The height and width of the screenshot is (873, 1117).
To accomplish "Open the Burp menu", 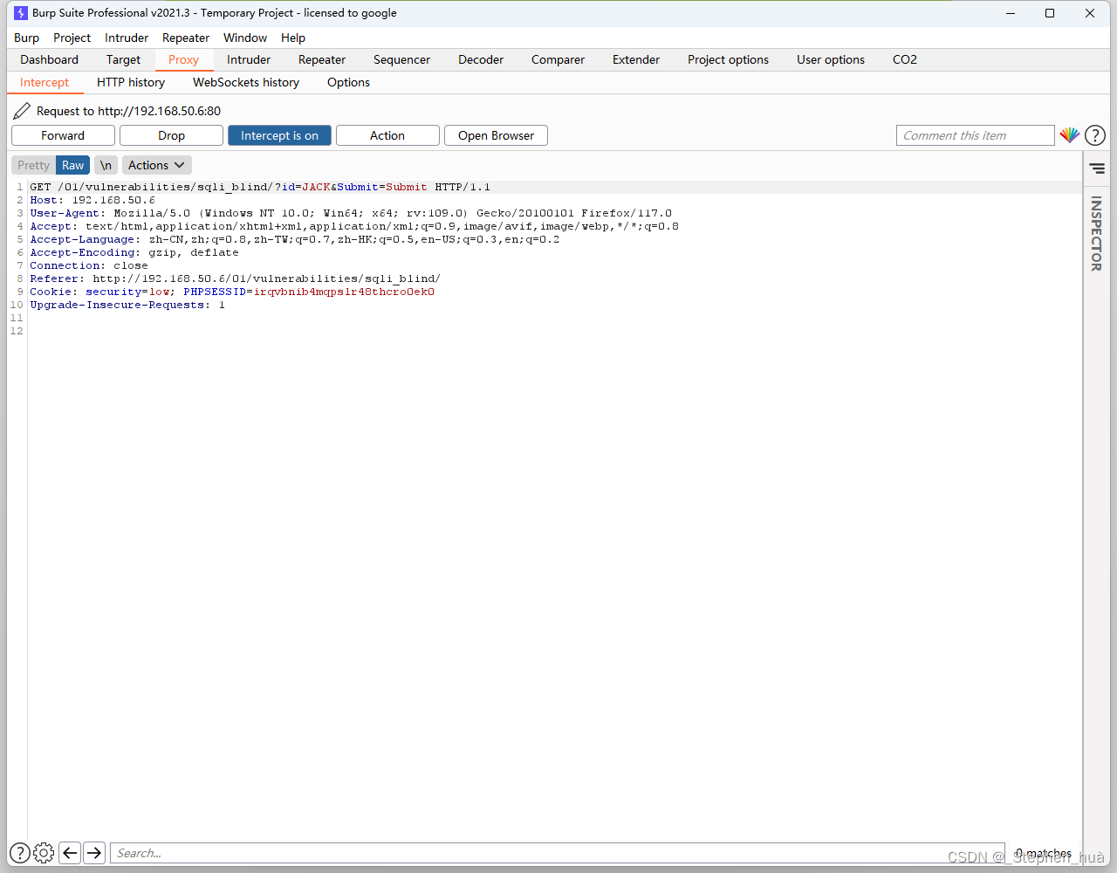I will [x=26, y=38].
